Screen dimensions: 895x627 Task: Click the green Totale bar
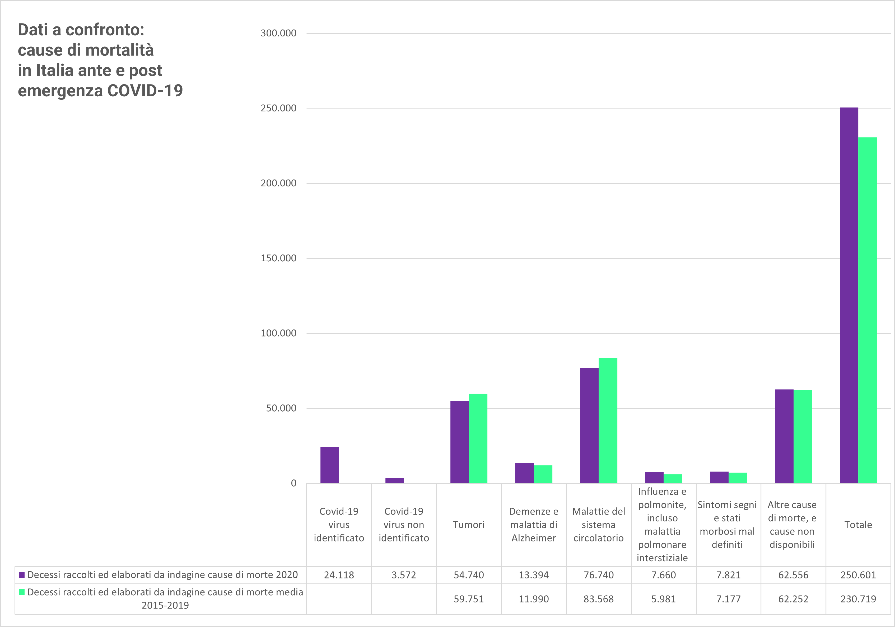867,310
